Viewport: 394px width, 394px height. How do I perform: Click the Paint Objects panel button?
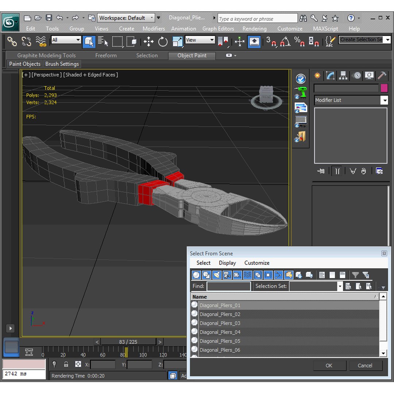coord(25,64)
